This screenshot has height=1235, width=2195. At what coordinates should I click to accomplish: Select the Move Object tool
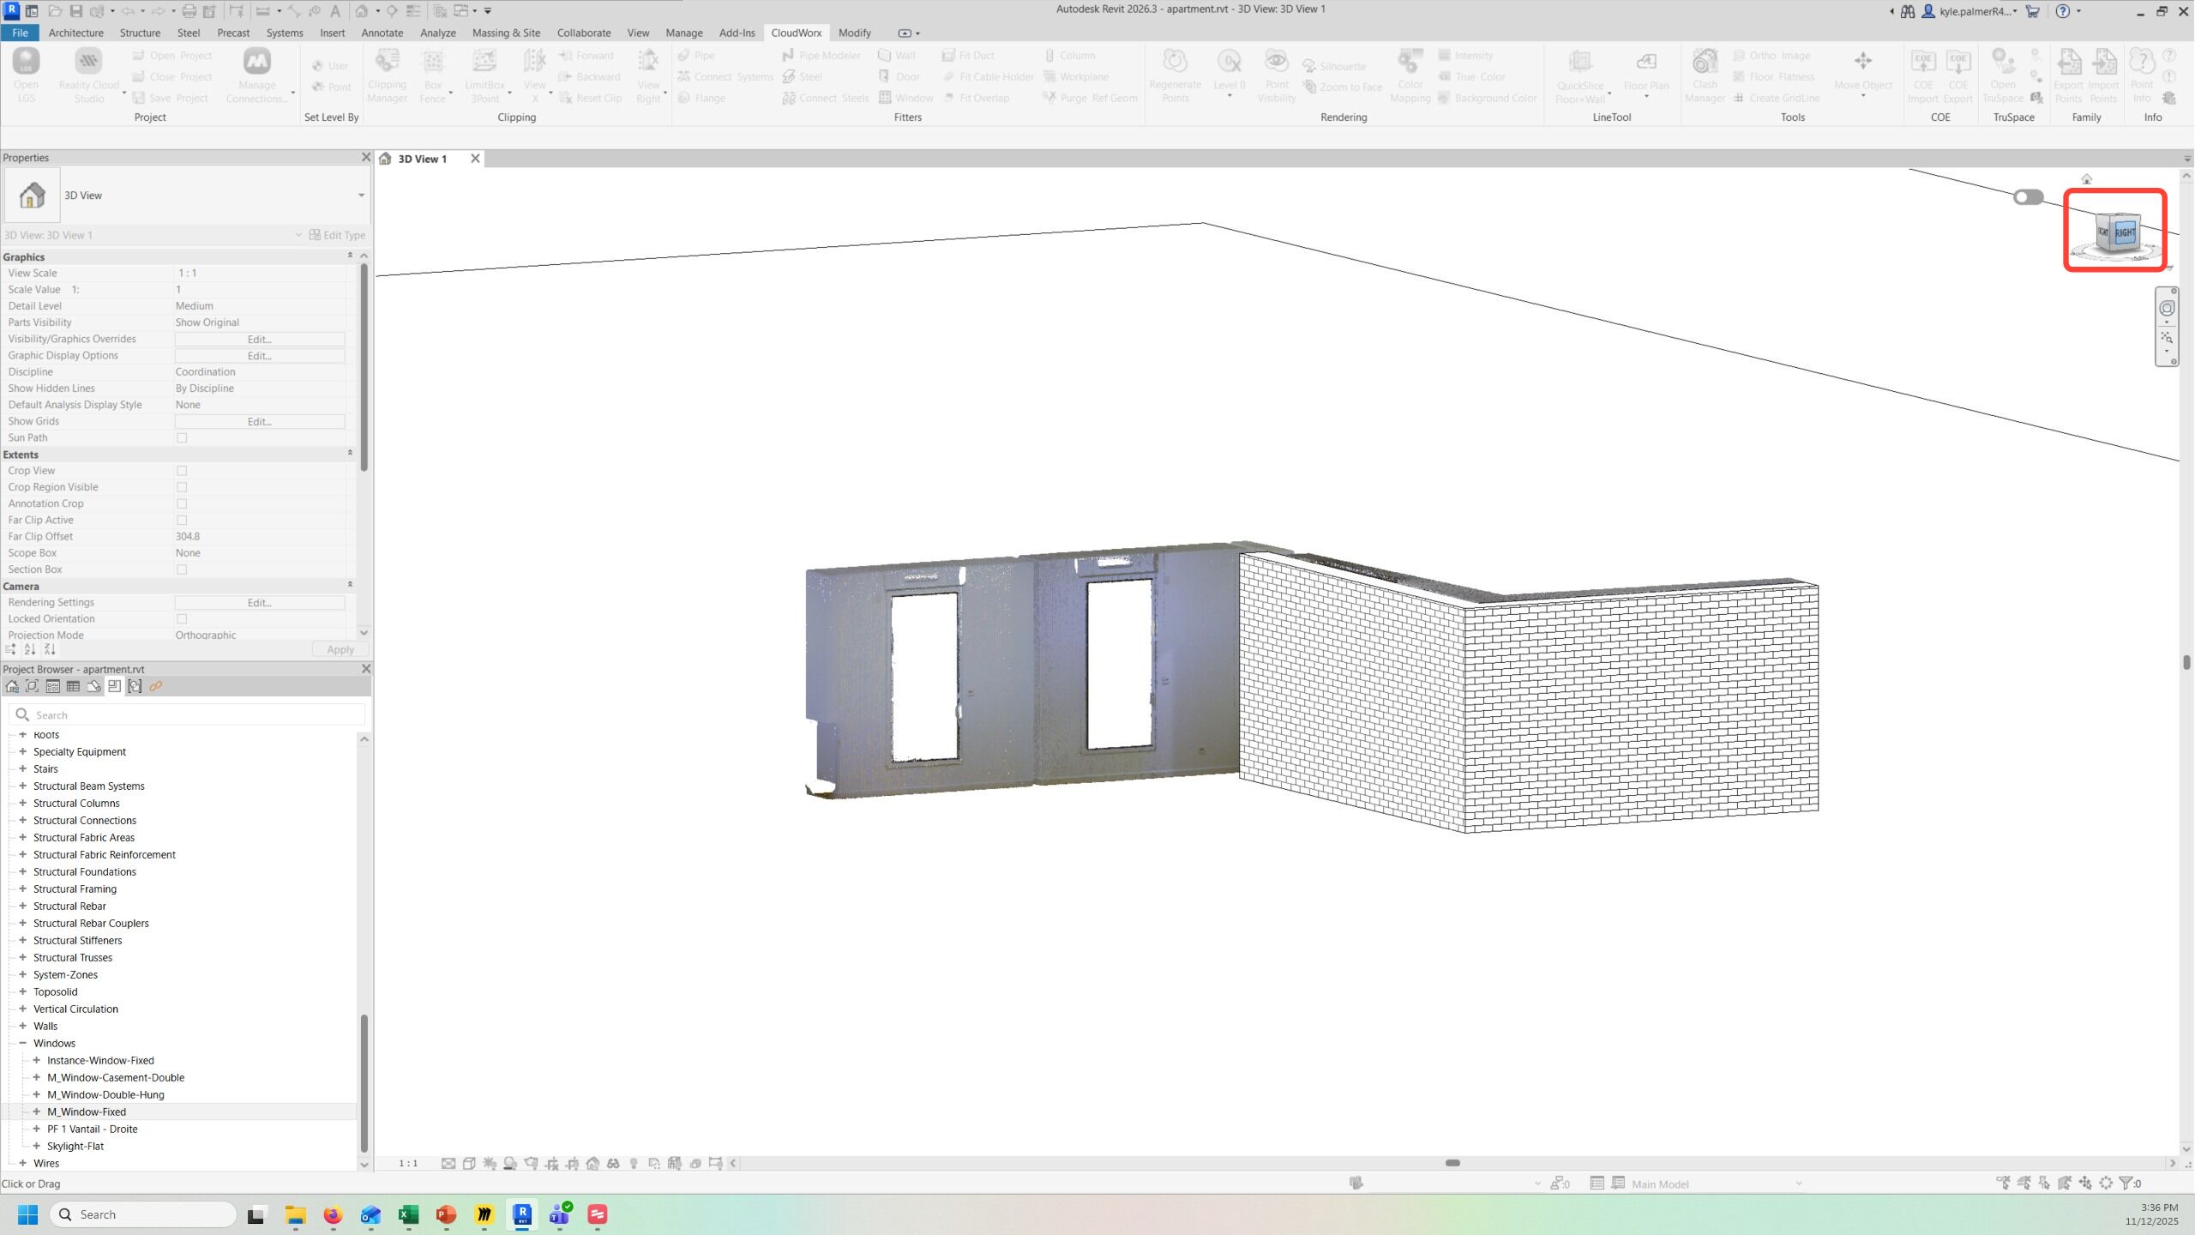pyautogui.click(x=1862, y=62)
